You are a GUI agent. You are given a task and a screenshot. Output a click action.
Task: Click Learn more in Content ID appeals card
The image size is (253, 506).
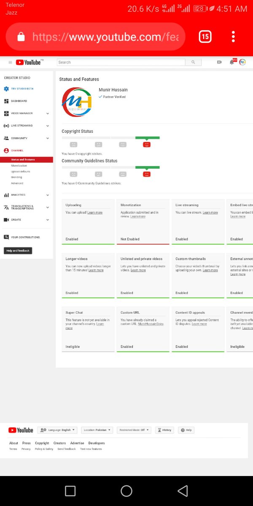point(199,324)
